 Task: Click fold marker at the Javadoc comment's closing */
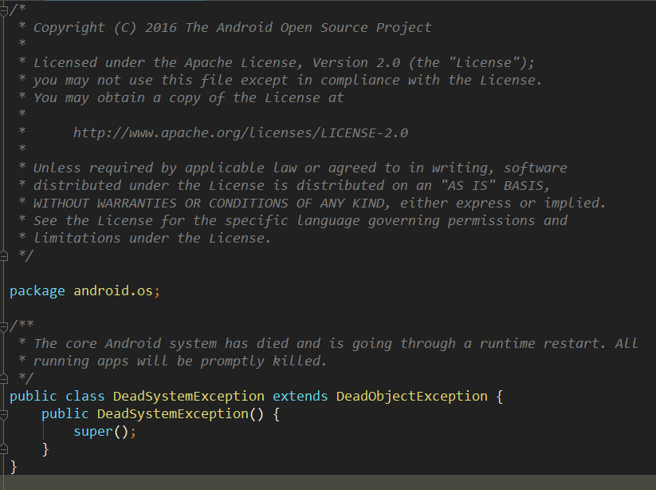(x=3, y=378)
